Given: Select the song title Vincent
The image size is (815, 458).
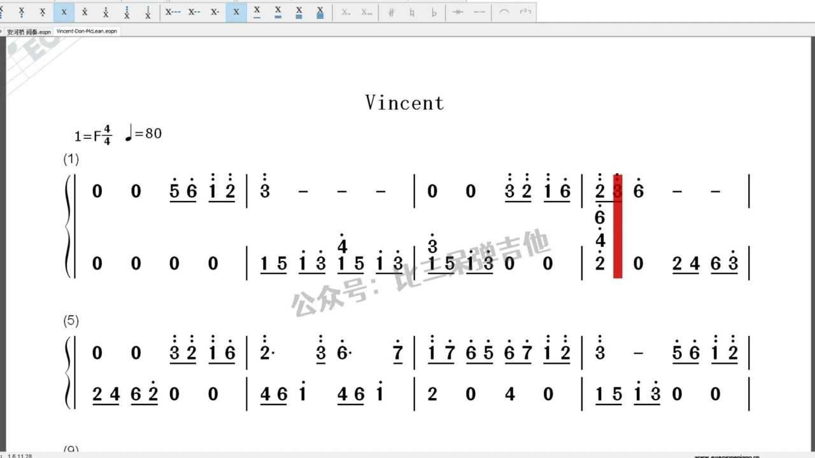Looking at the screenshot, I should click(x=404, y=102).
